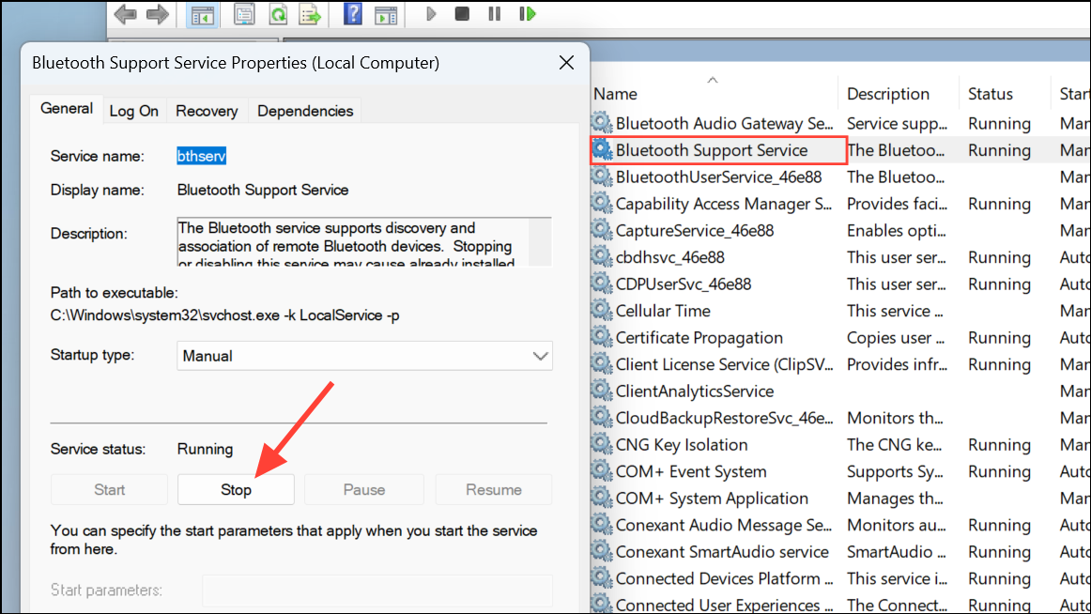Select the Bluetooth Audio Gateway Service row
This screenshot has height=614, width=1091.
click(x=724, y=123)
